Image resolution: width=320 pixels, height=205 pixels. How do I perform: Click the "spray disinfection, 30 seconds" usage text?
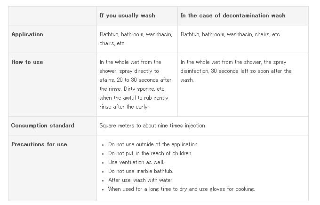pos(235,71)
